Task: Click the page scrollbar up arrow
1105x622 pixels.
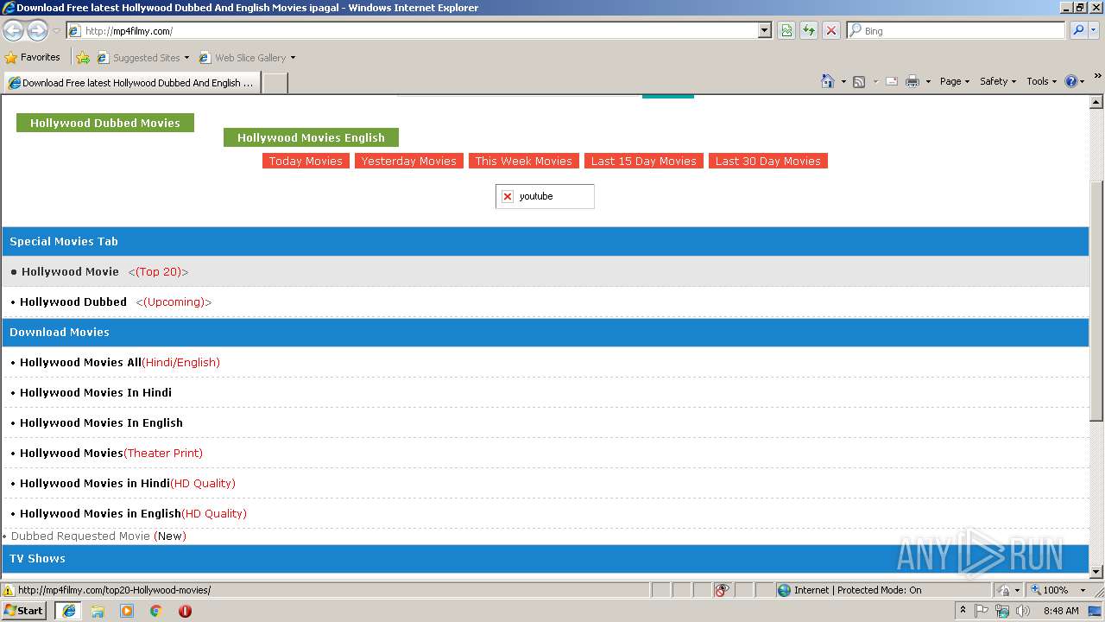Action: pyautogui.click(x=1096, y=102)
